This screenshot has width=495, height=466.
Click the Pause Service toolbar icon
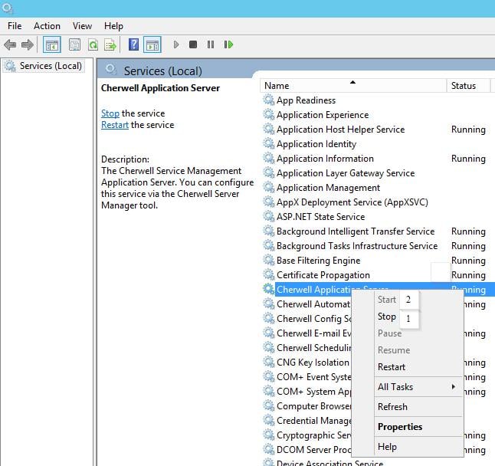[x=211, y=44]
